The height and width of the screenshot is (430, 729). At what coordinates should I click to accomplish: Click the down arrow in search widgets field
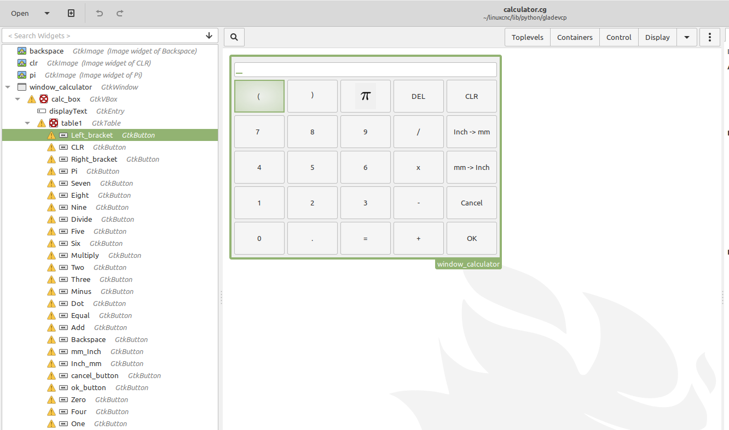[209, 36]
